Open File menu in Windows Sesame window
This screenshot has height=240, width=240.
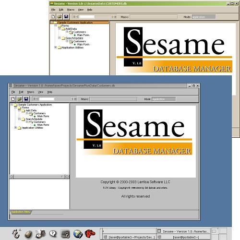pyautogui.click(x=53, y=10)
